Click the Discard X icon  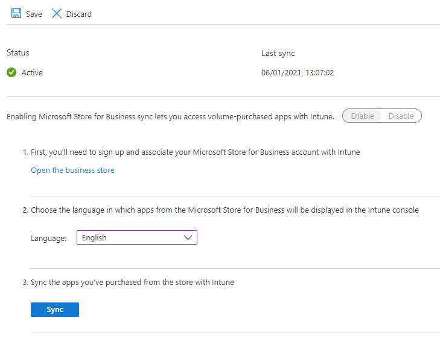pyautogui.click(x=57, y=13)
